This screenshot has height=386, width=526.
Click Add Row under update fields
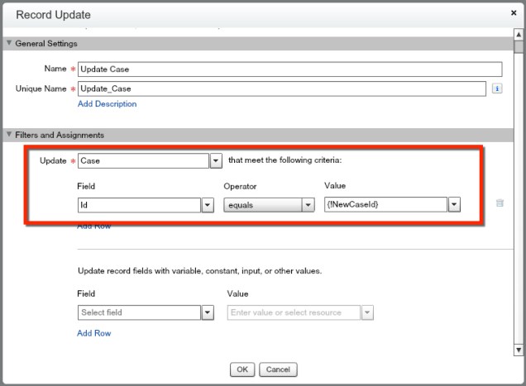click(x=93, y=333)
